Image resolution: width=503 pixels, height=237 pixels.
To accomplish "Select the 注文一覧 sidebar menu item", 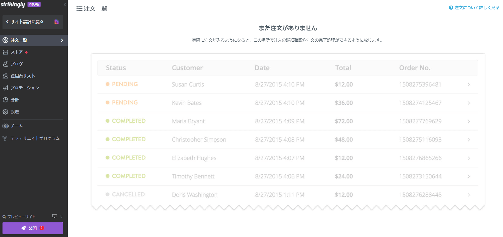I will click(x=19, y=40).
